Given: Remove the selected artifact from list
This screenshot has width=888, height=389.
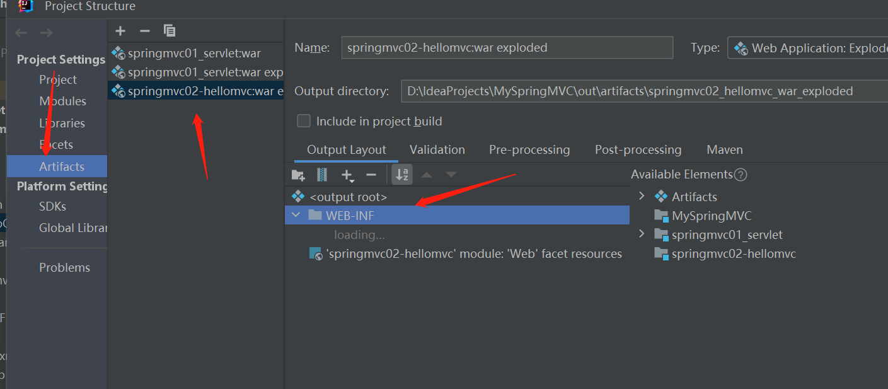Looking at the screenshot, I should pyautogui.click(x=145, y=31).
